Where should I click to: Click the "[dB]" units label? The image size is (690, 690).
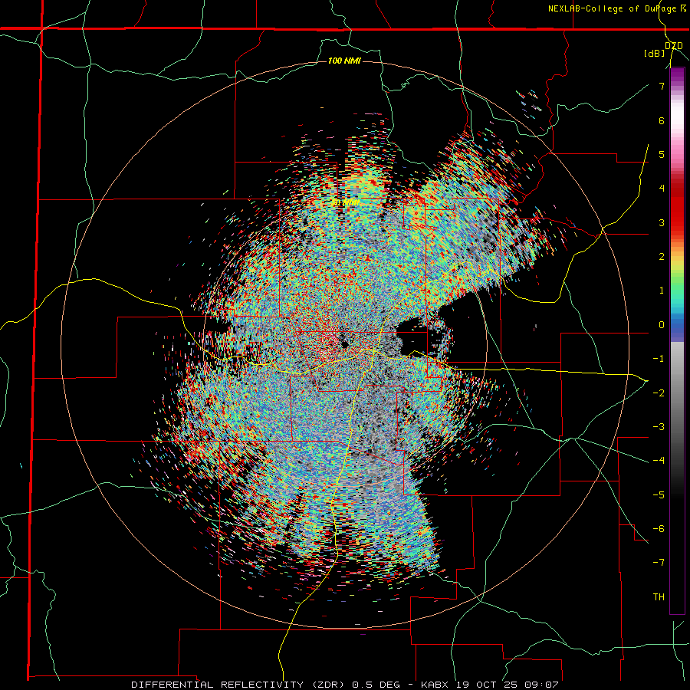[655, 54]
